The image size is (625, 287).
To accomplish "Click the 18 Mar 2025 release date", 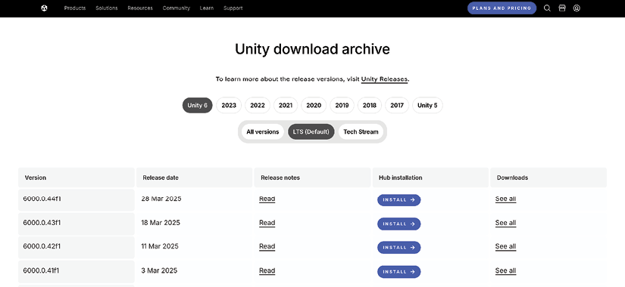I will [x=161, y=223].
